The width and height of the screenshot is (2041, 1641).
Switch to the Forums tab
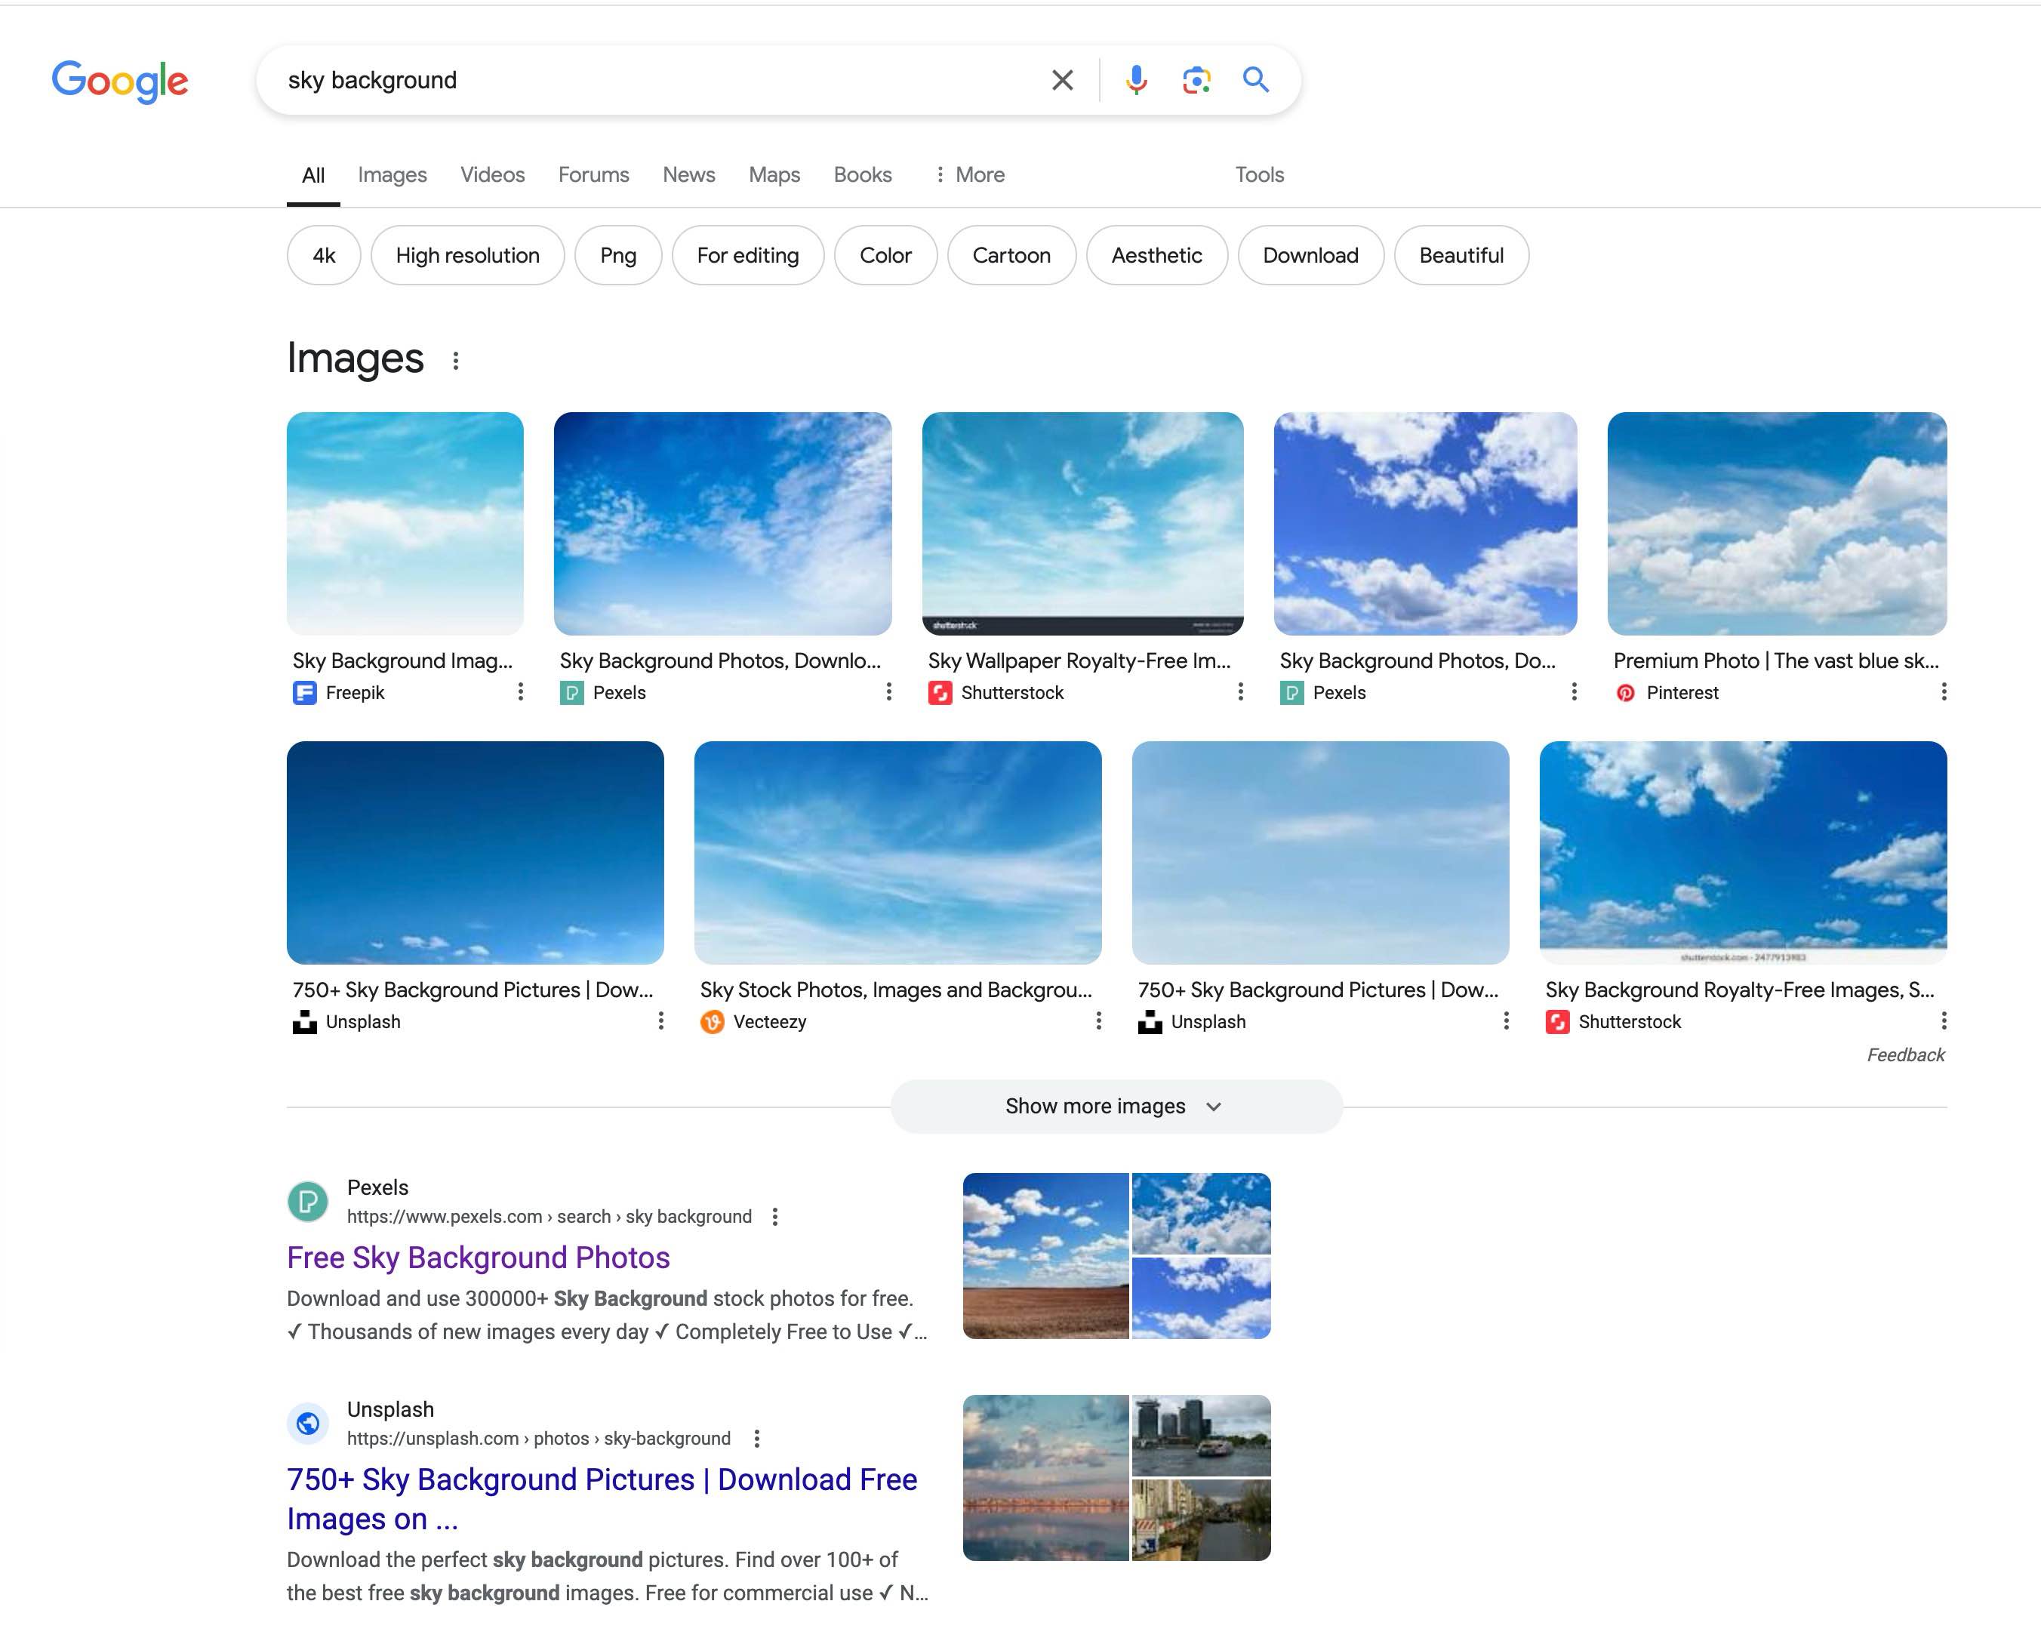[593, 175]
